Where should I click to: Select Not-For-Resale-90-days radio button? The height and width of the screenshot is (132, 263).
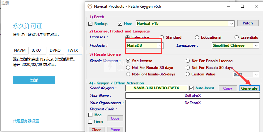coord(188,68)
